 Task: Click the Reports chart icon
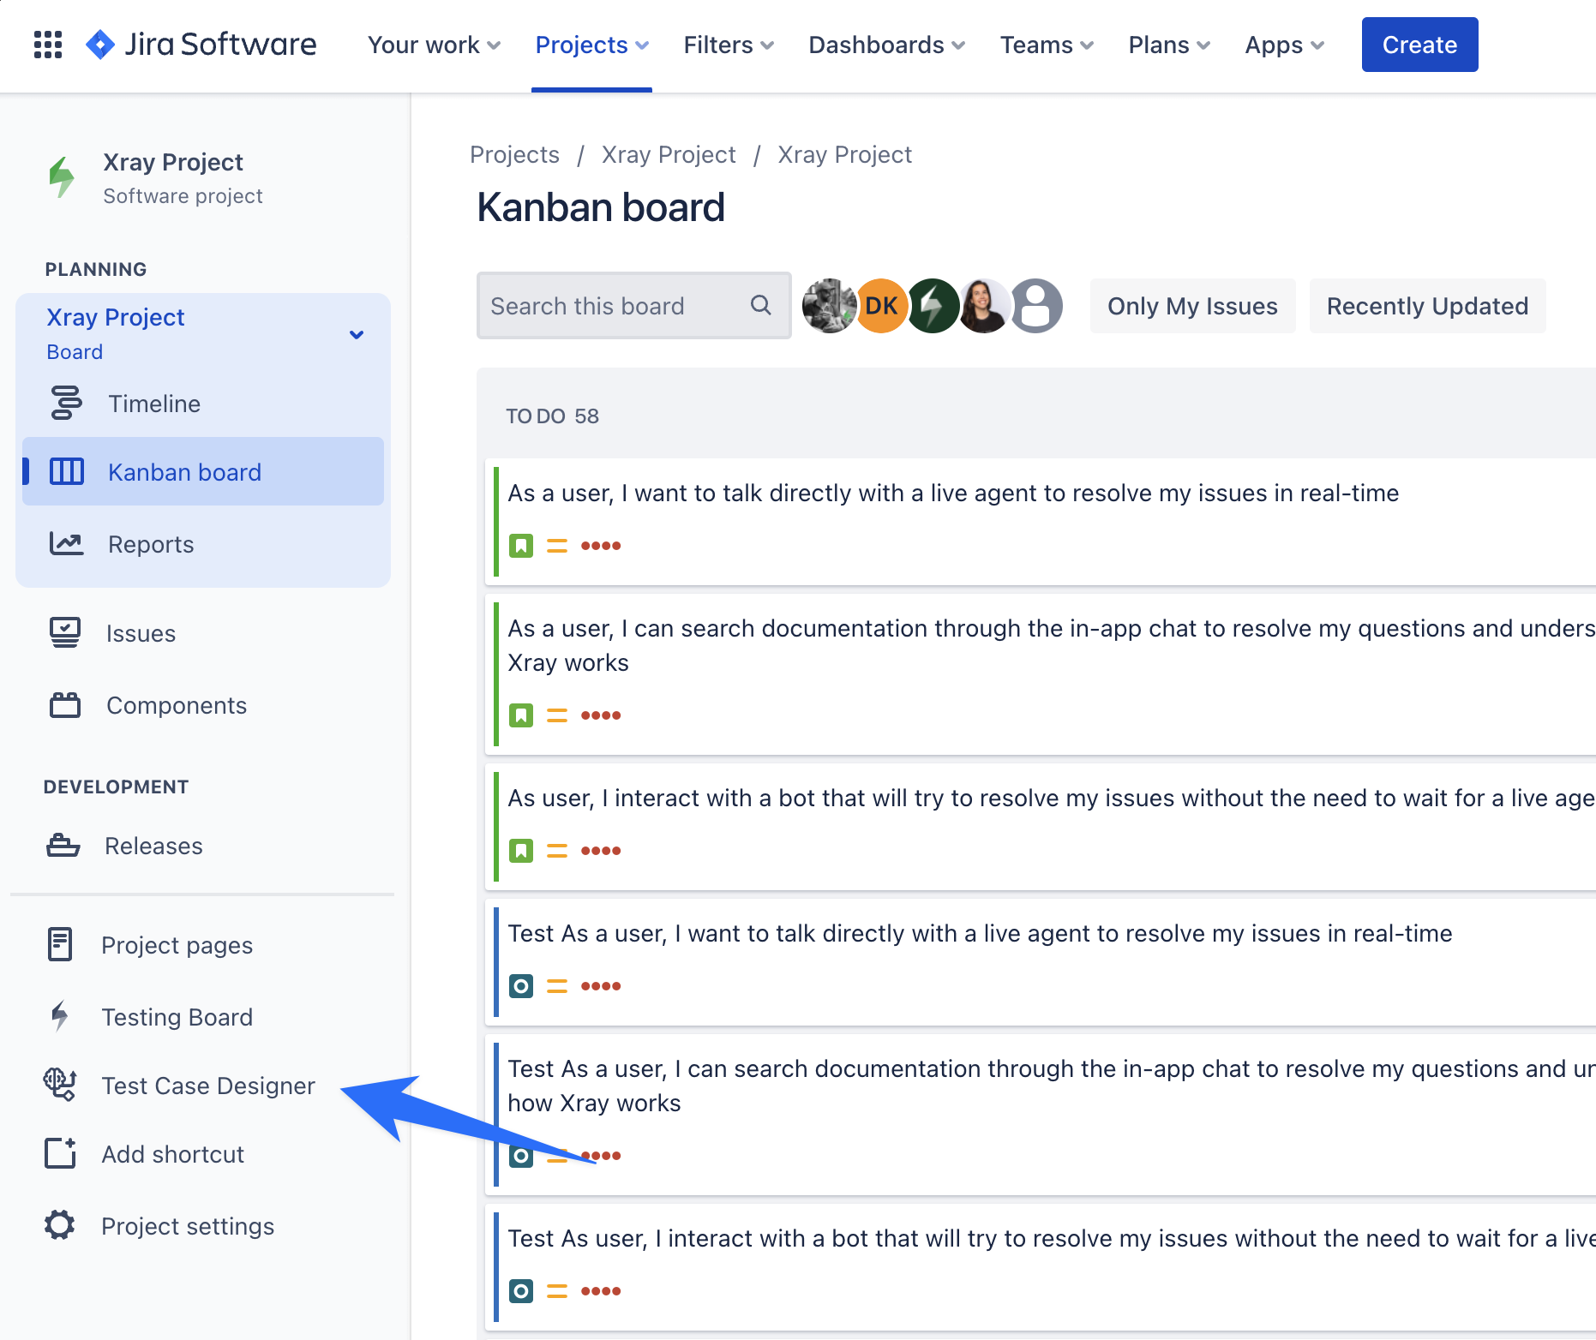66,543
